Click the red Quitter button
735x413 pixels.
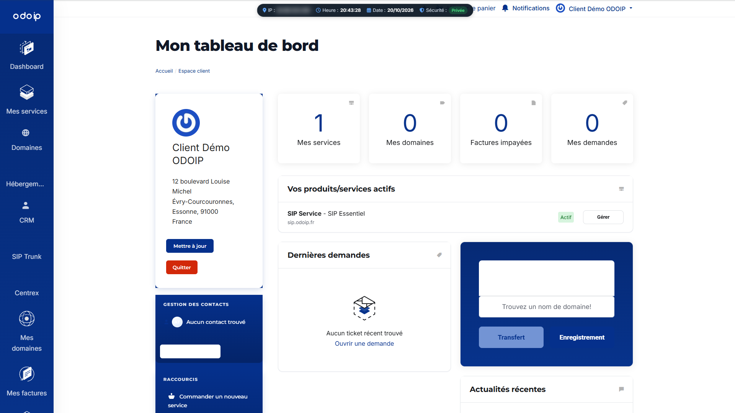[x=182, y=267]
